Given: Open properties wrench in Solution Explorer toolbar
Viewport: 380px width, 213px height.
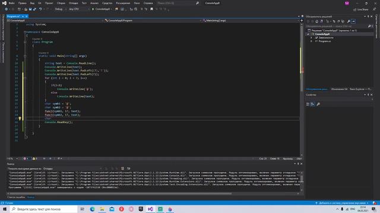Looking at the screenshot, I should [x=349, y=21].
